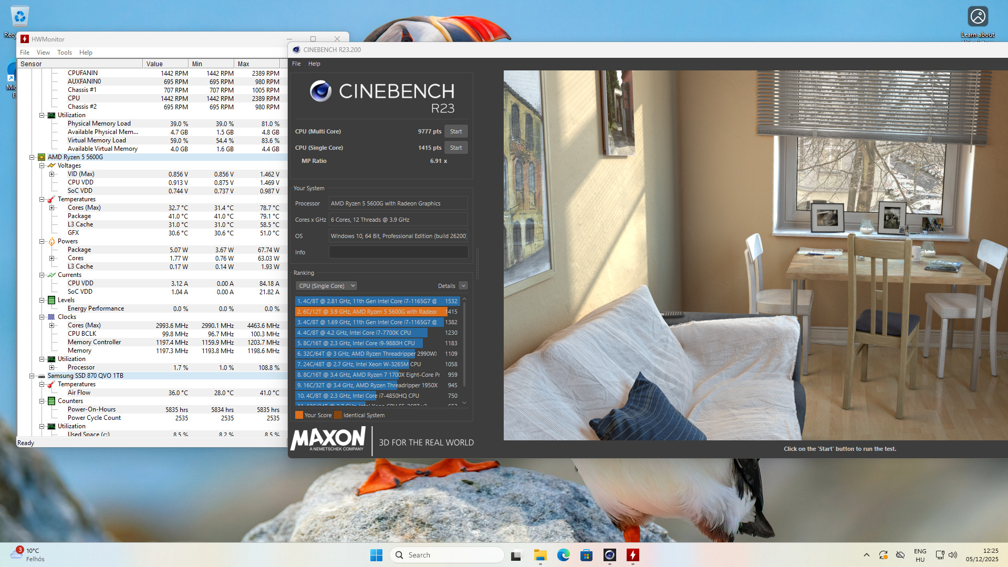Open HWMonitor View menu
The height and width of the screenshot is (567, 1008).
[x=43, y=53]
